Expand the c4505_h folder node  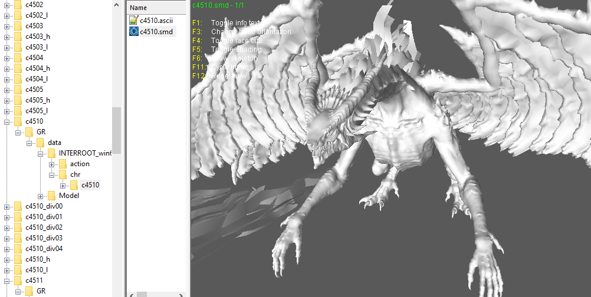click(x=6, y=100)
